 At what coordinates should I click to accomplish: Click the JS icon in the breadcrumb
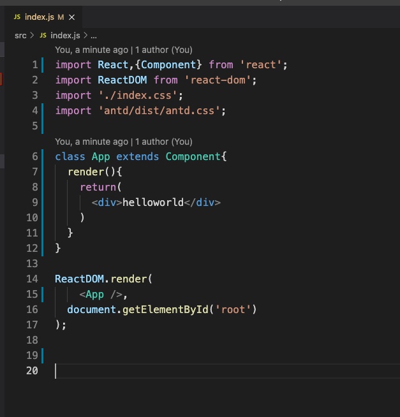pyautogui.click(x=43, y=36)
